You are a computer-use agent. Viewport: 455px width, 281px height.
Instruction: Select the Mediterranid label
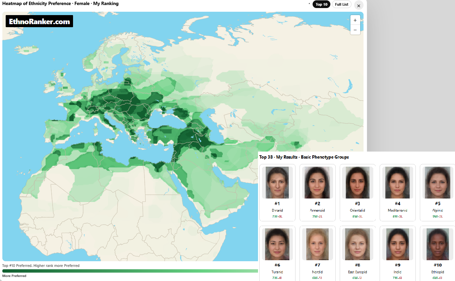click(398, 211)
